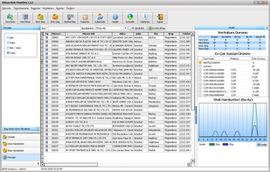The height and width of the screenshot is (172, 270).
Task: Click the table's scroll-down arrow
Action: (x=193, y=161)
